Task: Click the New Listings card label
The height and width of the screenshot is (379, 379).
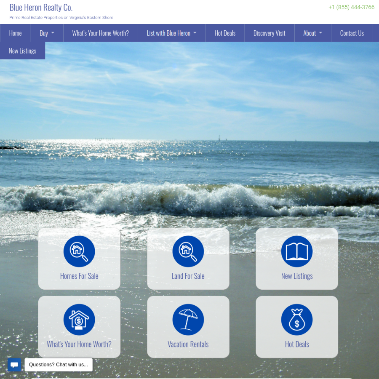Action: click(297, 276)
